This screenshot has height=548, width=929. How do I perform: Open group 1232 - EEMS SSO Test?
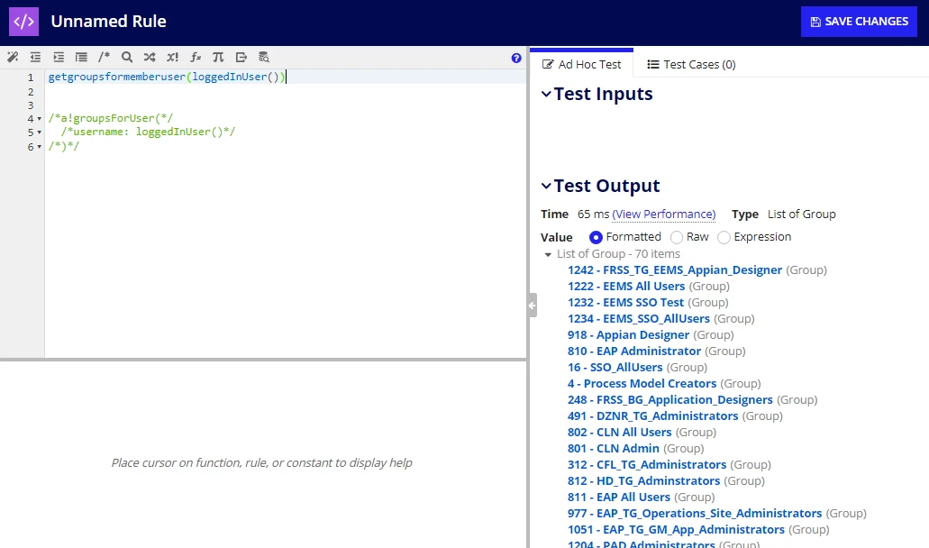click(625, 302)
